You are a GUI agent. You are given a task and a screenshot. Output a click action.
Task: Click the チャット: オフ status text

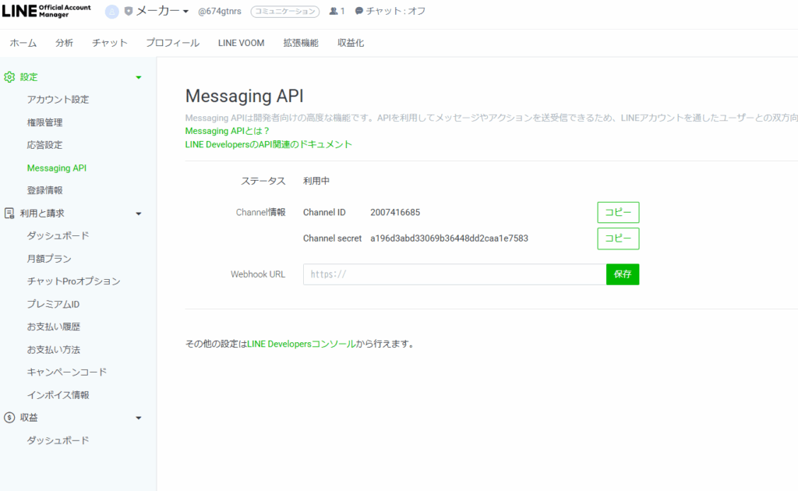click(395, 11)
